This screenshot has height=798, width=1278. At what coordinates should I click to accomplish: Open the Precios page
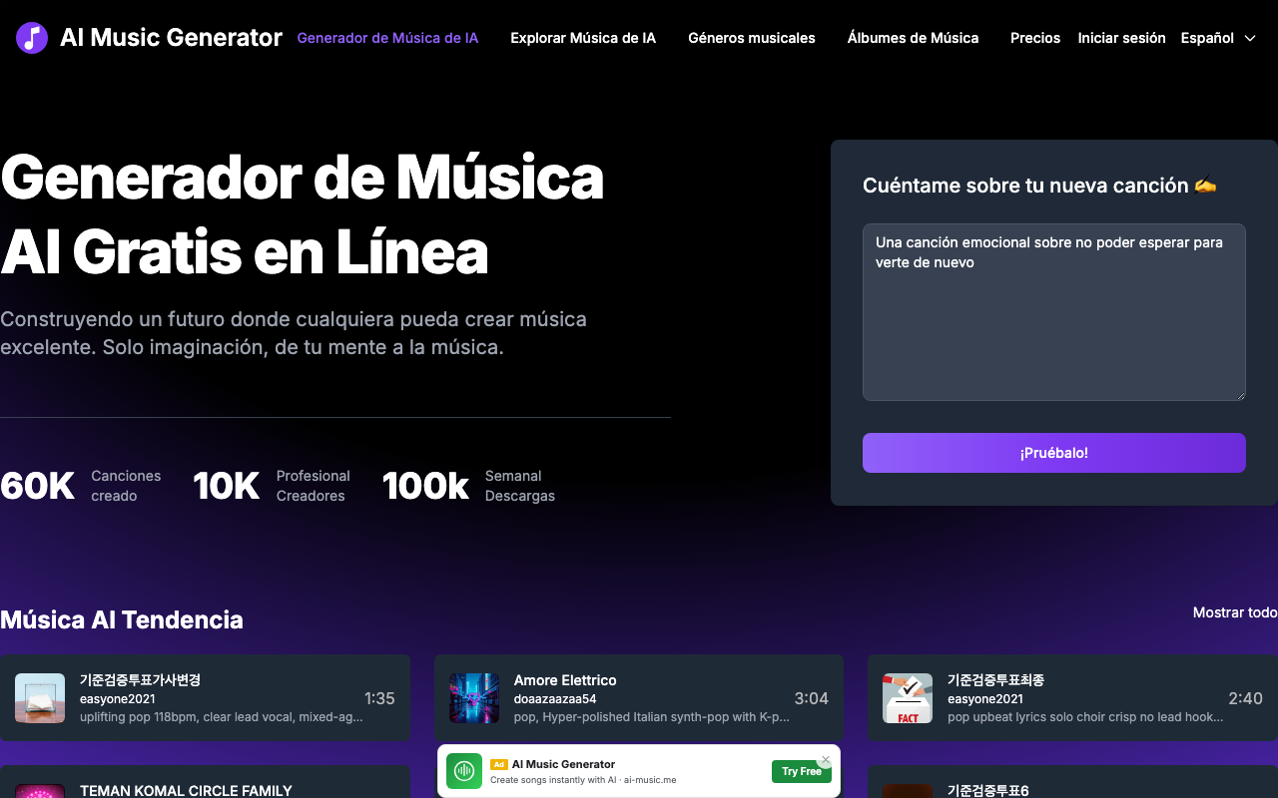(1035, 38)
